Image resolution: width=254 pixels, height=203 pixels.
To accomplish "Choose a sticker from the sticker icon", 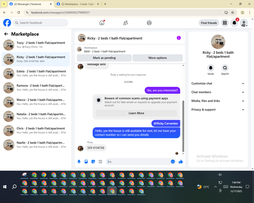I will point(93,161).
